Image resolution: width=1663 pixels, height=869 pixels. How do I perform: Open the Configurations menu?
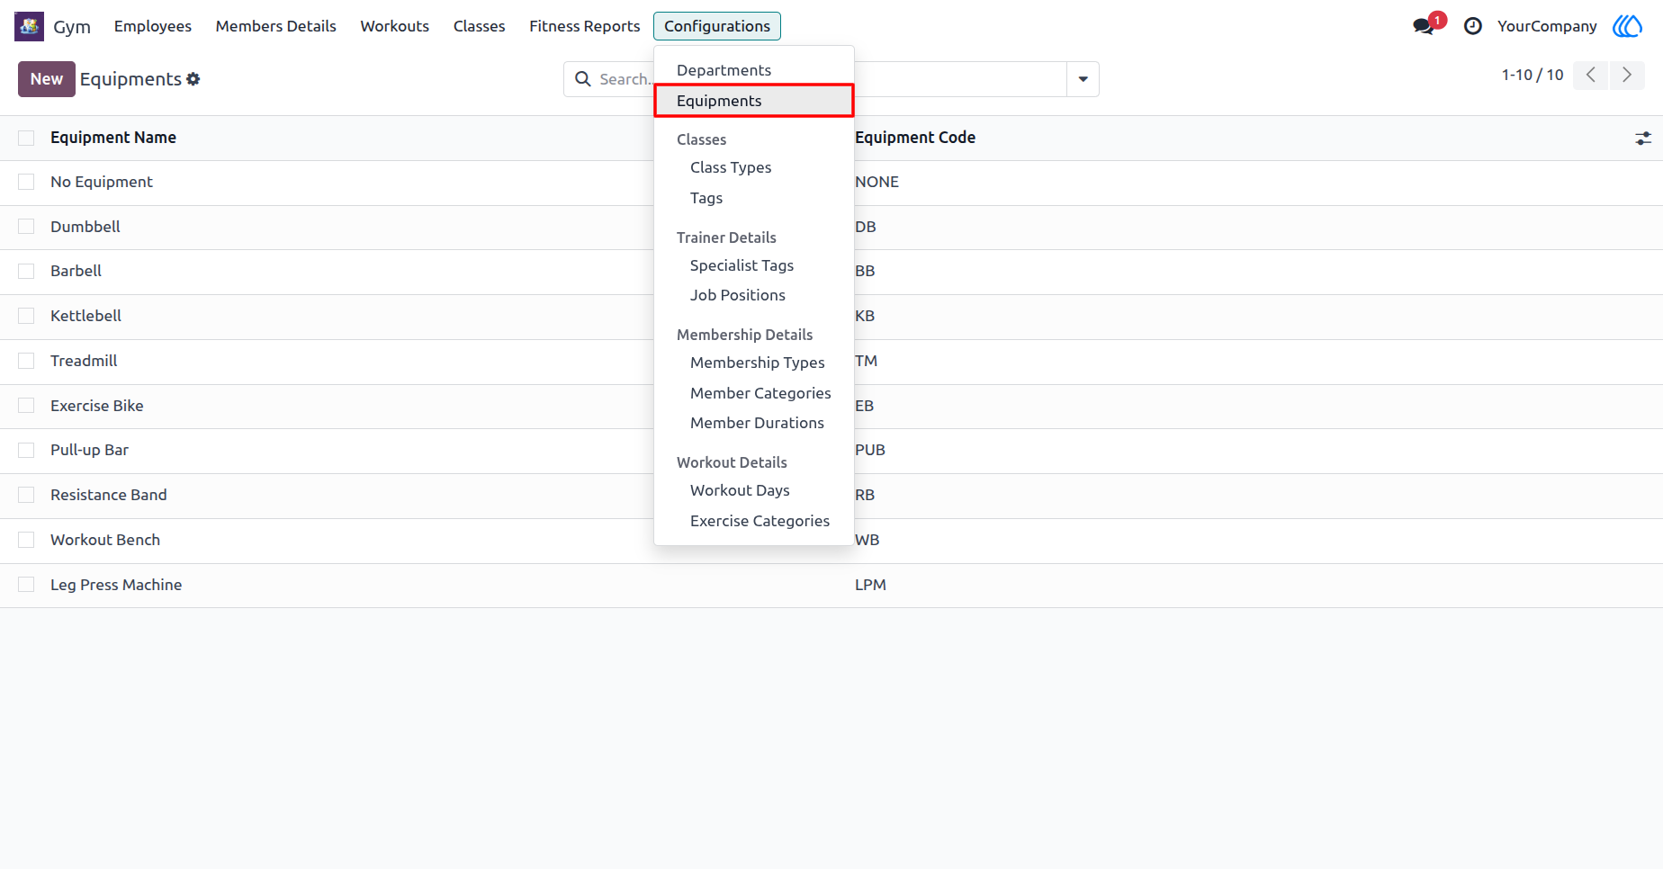[717, 26]
